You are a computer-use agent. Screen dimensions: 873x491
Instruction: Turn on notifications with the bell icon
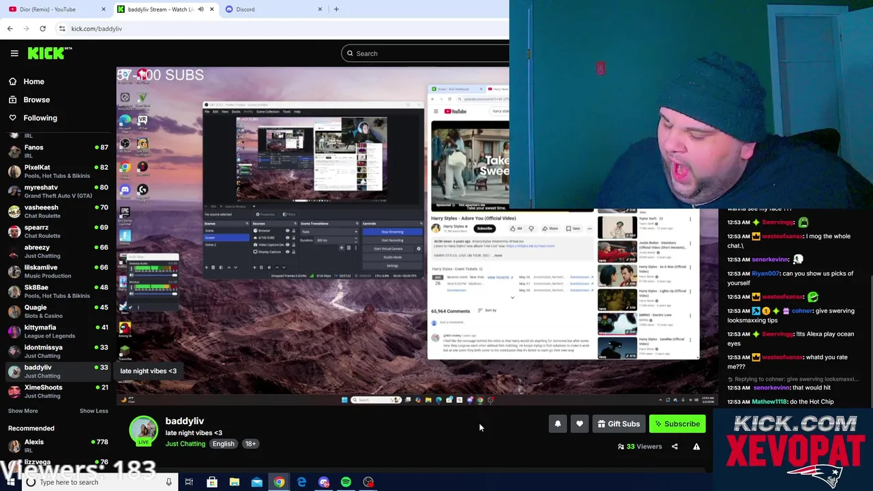click(558, 424)
